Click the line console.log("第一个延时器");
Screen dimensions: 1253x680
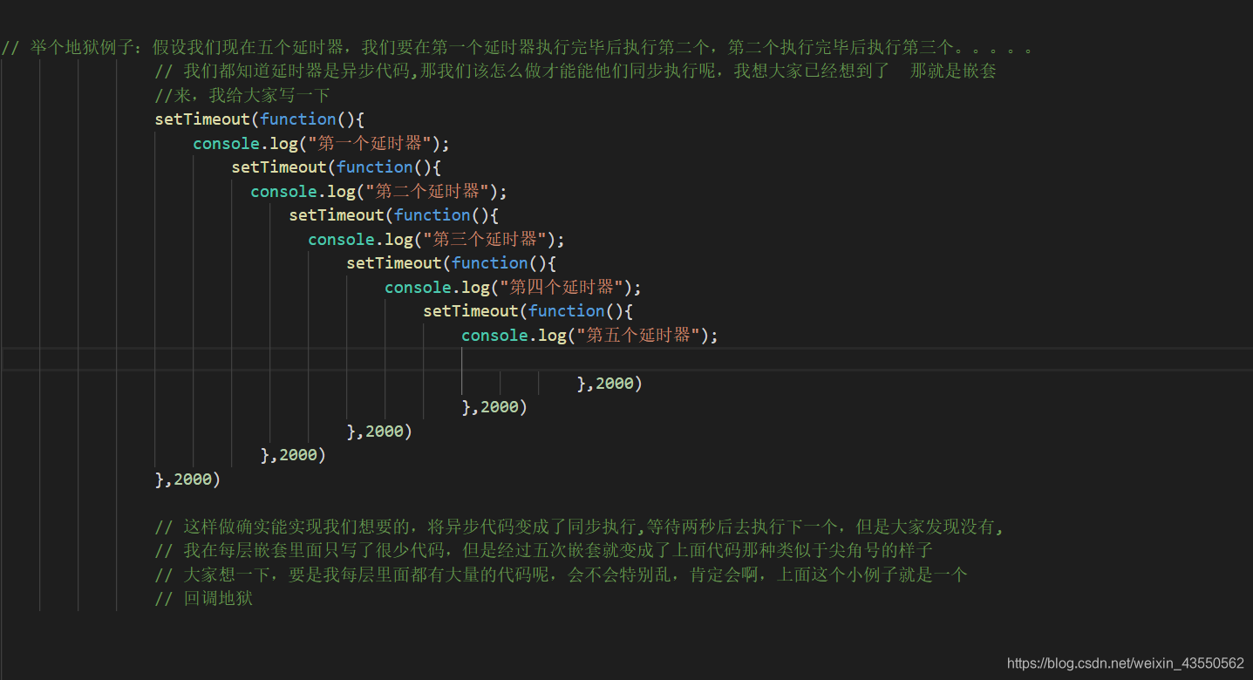pos(322,143)
